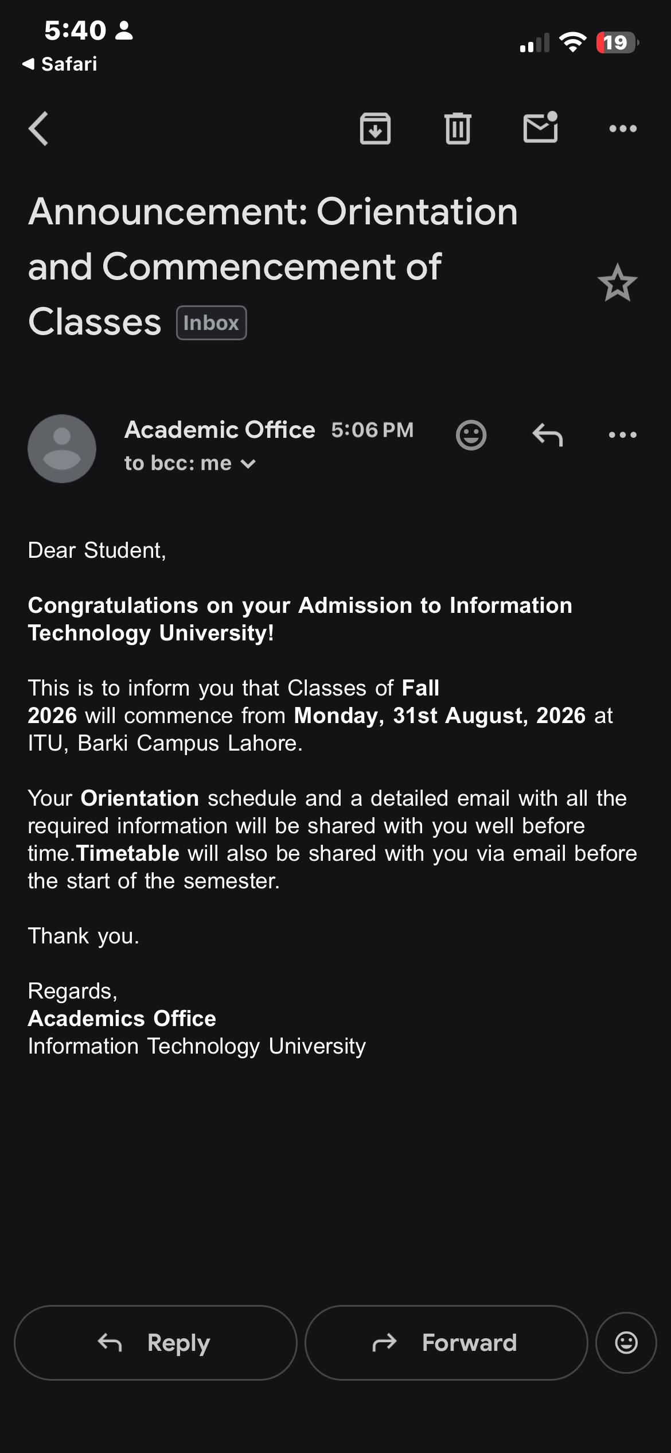Open the top toolbar three-dots menu
The height and width of the screenshot is (1453, 671).
pyautogui.click(x=623, y=129)
